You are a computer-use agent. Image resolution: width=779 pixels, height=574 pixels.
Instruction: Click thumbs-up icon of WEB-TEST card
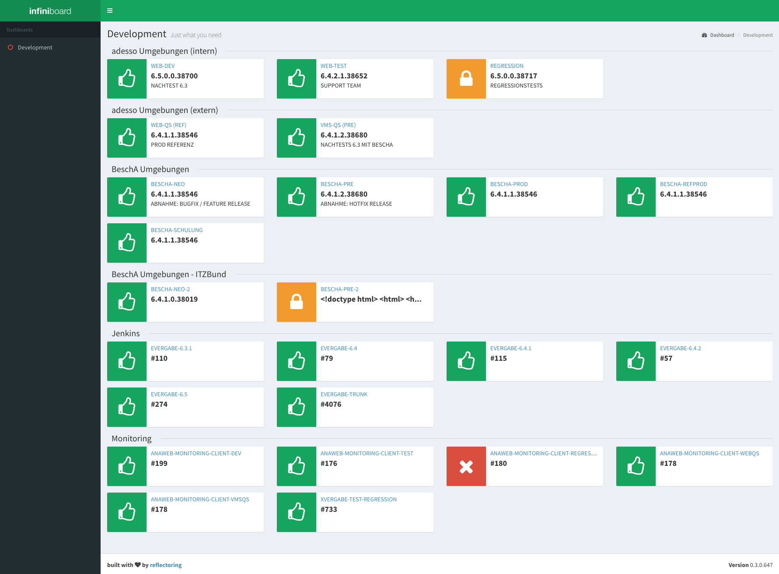tap(297, 79)
